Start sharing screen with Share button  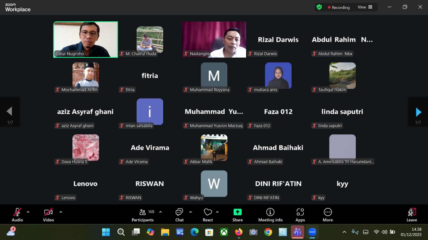tap(237, 215)
